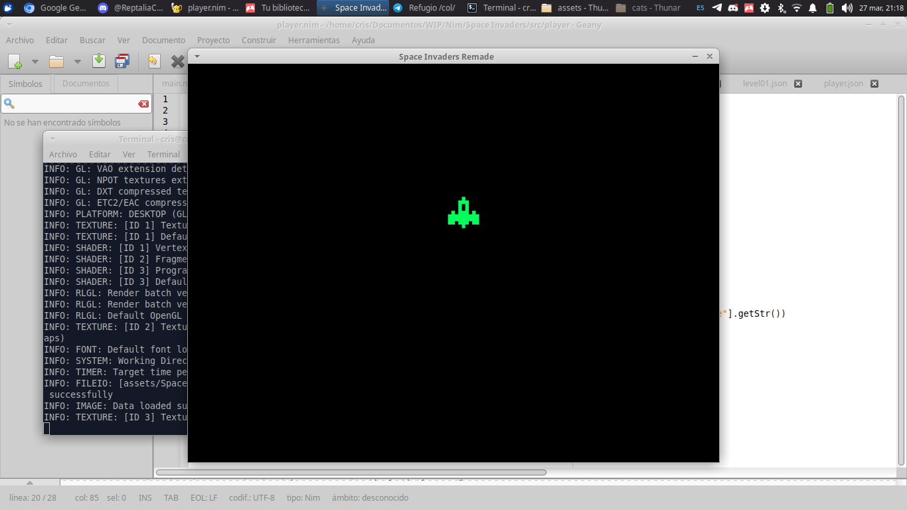This screenshot has height=510, width=907.
Task: Click the green spaceship in the game
Action: pos(463,212)
